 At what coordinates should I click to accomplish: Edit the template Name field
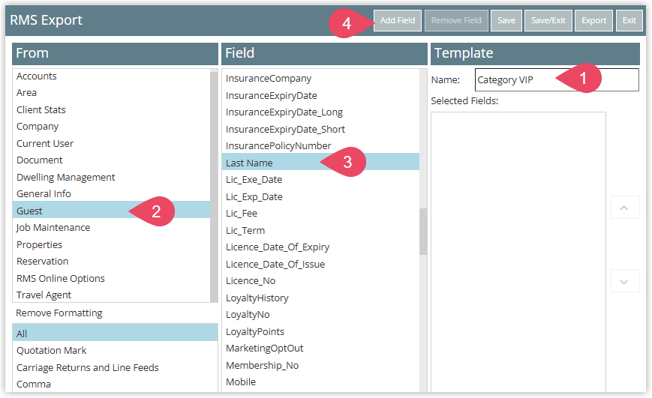point(557,79)
